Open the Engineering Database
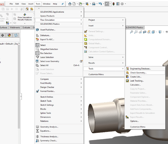 [140, 69]
